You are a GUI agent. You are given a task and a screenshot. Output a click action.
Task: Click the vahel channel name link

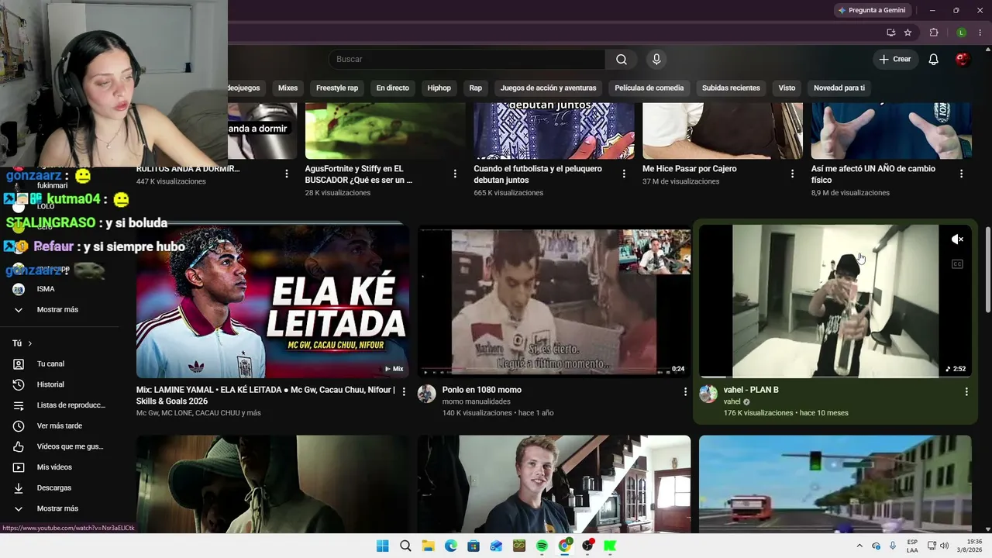coord(732,401)
